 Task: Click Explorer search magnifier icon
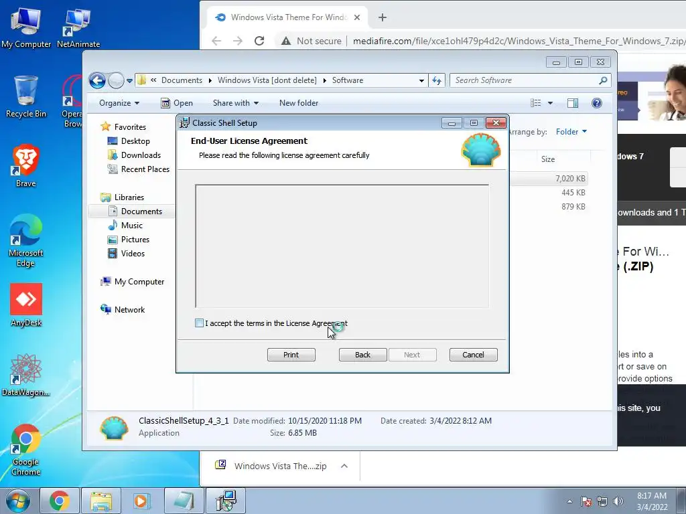pyautogui.click(x=604, y=80)
